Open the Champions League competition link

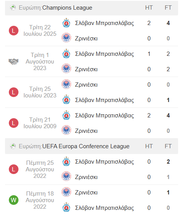(x=67, y=8)
